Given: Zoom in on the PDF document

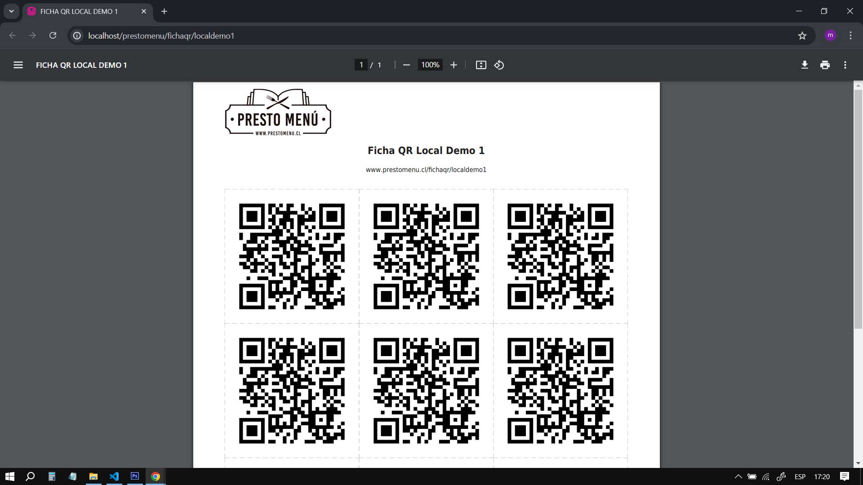Looking at the screenshot, I should point(454,65).
